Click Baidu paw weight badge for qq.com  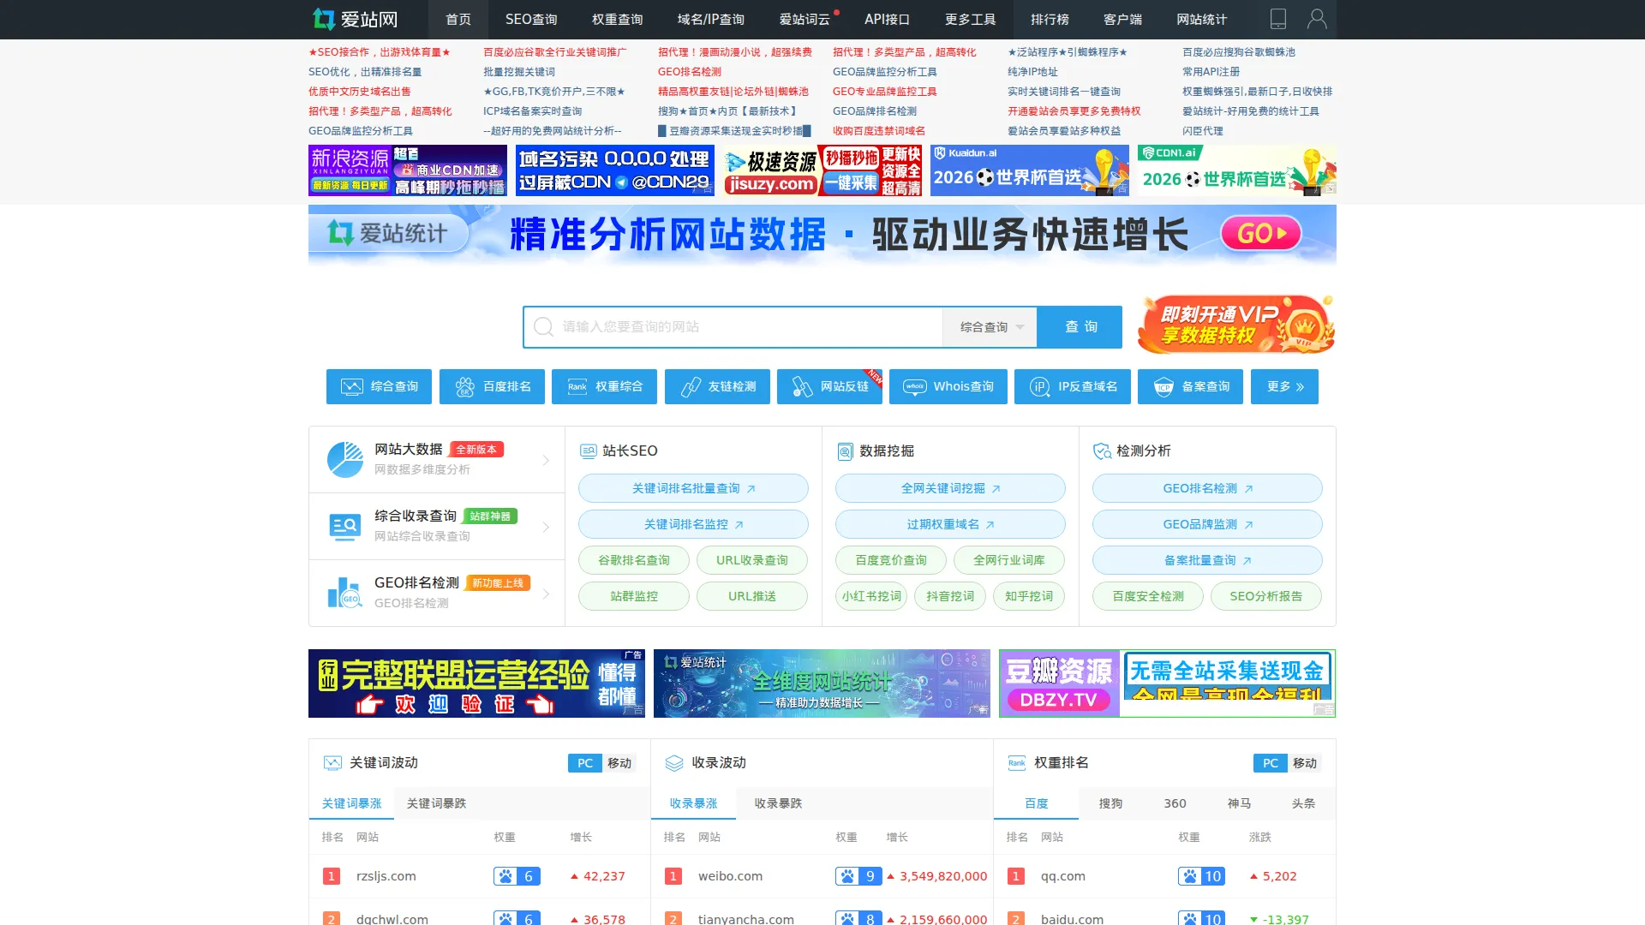click(x=1201, y=876)
